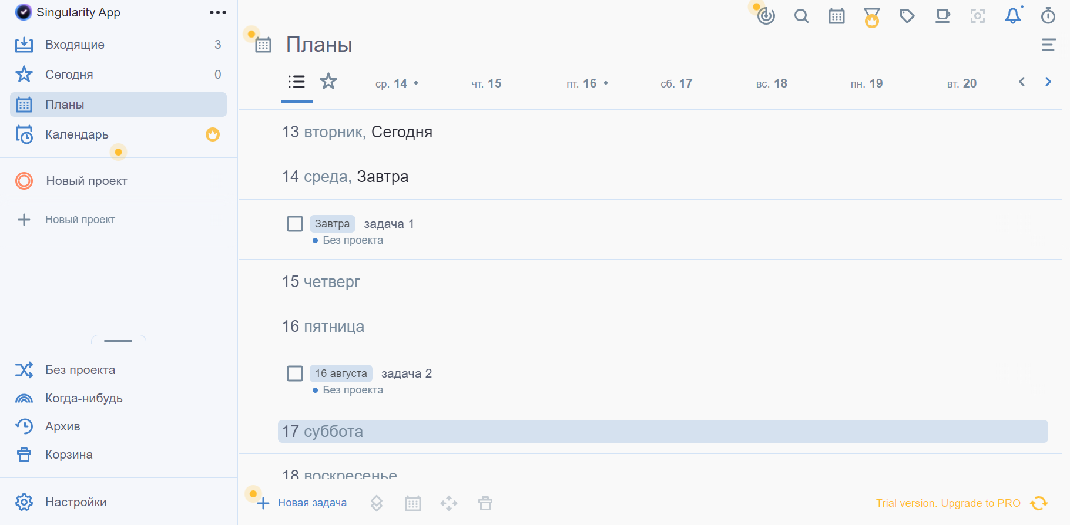
Task: Click the sync arrows icon
Action: tap(1039, 503)
